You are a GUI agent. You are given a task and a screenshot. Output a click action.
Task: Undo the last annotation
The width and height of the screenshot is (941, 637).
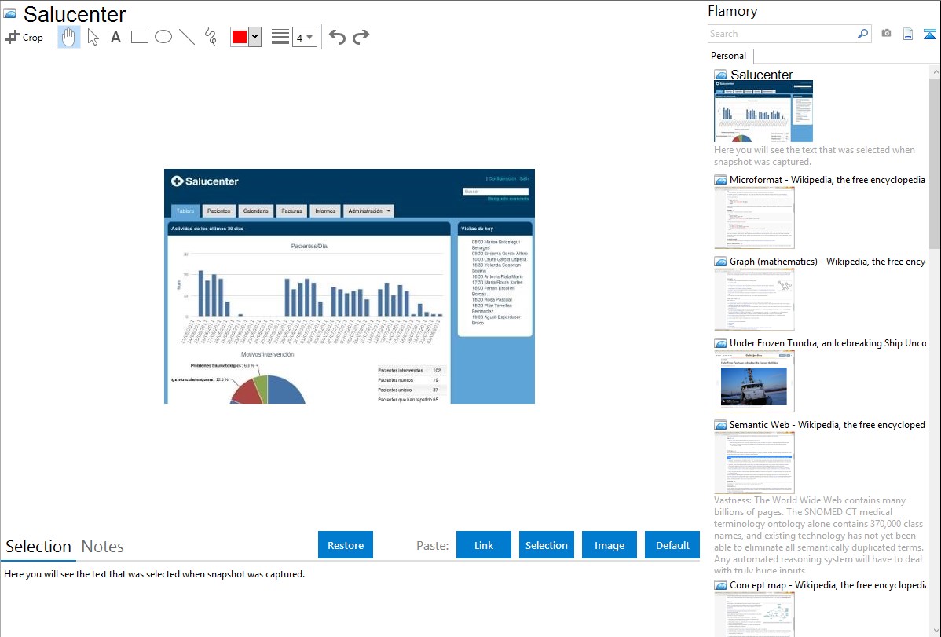pyautogui.click(x=337, y=37)
